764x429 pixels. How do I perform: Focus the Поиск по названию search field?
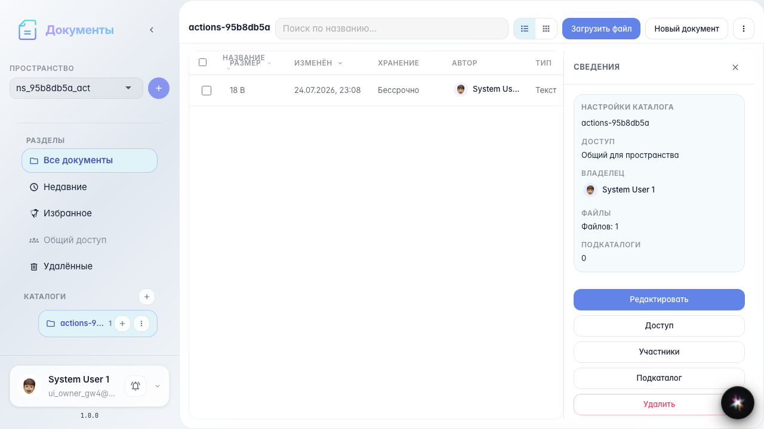[392, 29]
